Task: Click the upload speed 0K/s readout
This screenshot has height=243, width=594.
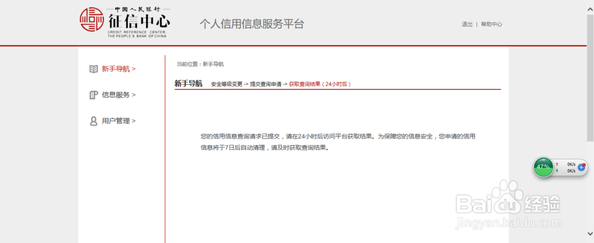Action: (x=571, y=164)
